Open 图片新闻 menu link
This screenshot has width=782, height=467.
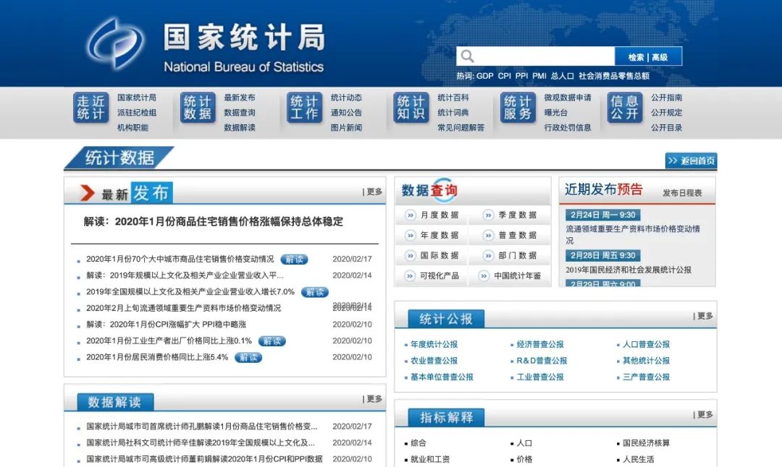346,127
